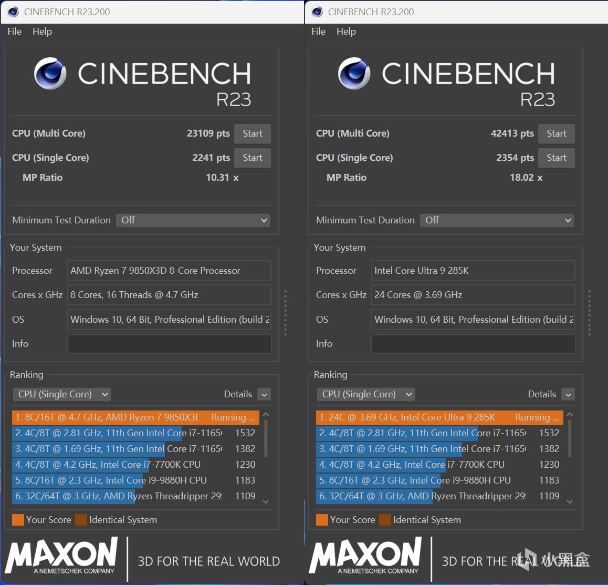
Task: Click the Maxon logo in left window
Action: [61, 556]
